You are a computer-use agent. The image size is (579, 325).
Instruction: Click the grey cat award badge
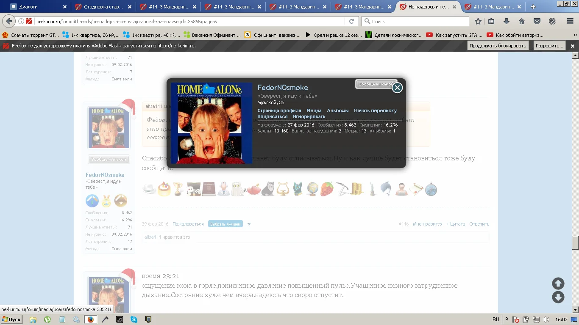pos(267,189)
